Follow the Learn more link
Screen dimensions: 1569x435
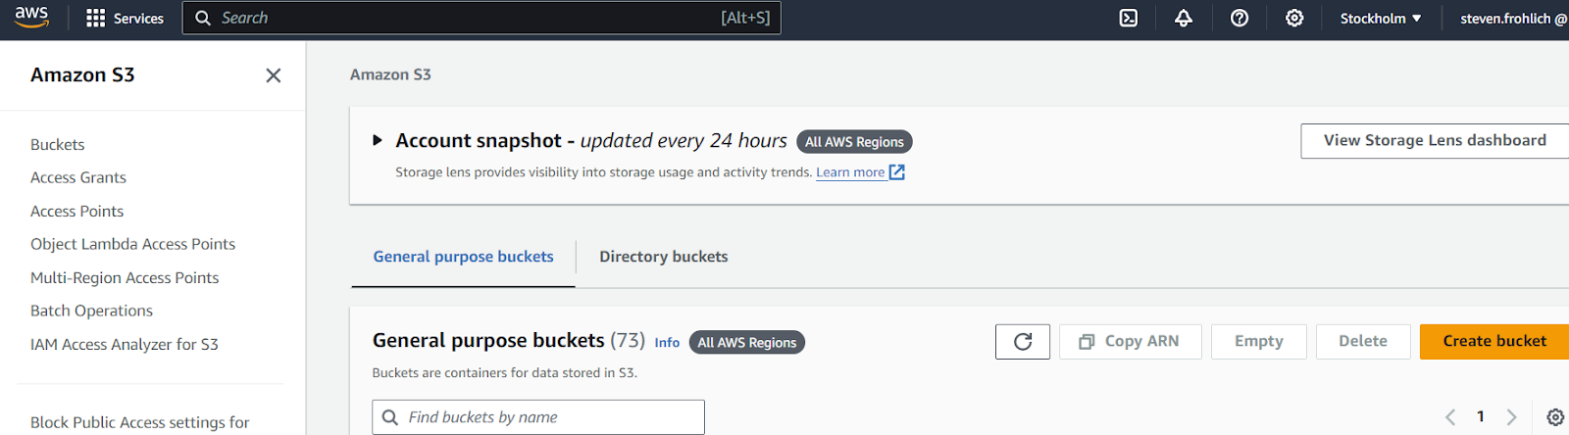coord(850,172)
